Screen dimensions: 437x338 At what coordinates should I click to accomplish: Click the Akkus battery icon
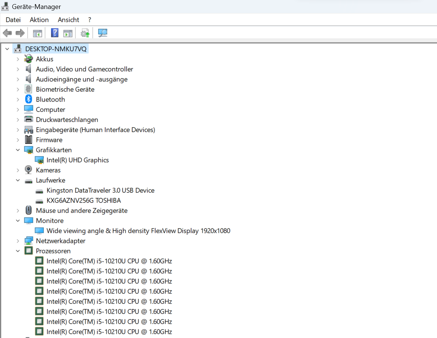(28, 59)
